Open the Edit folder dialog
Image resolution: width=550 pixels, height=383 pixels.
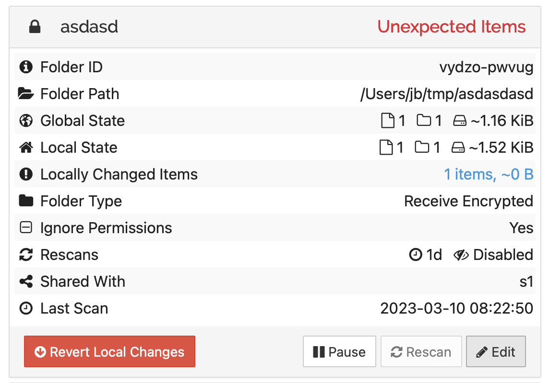[x=495, y=352]
